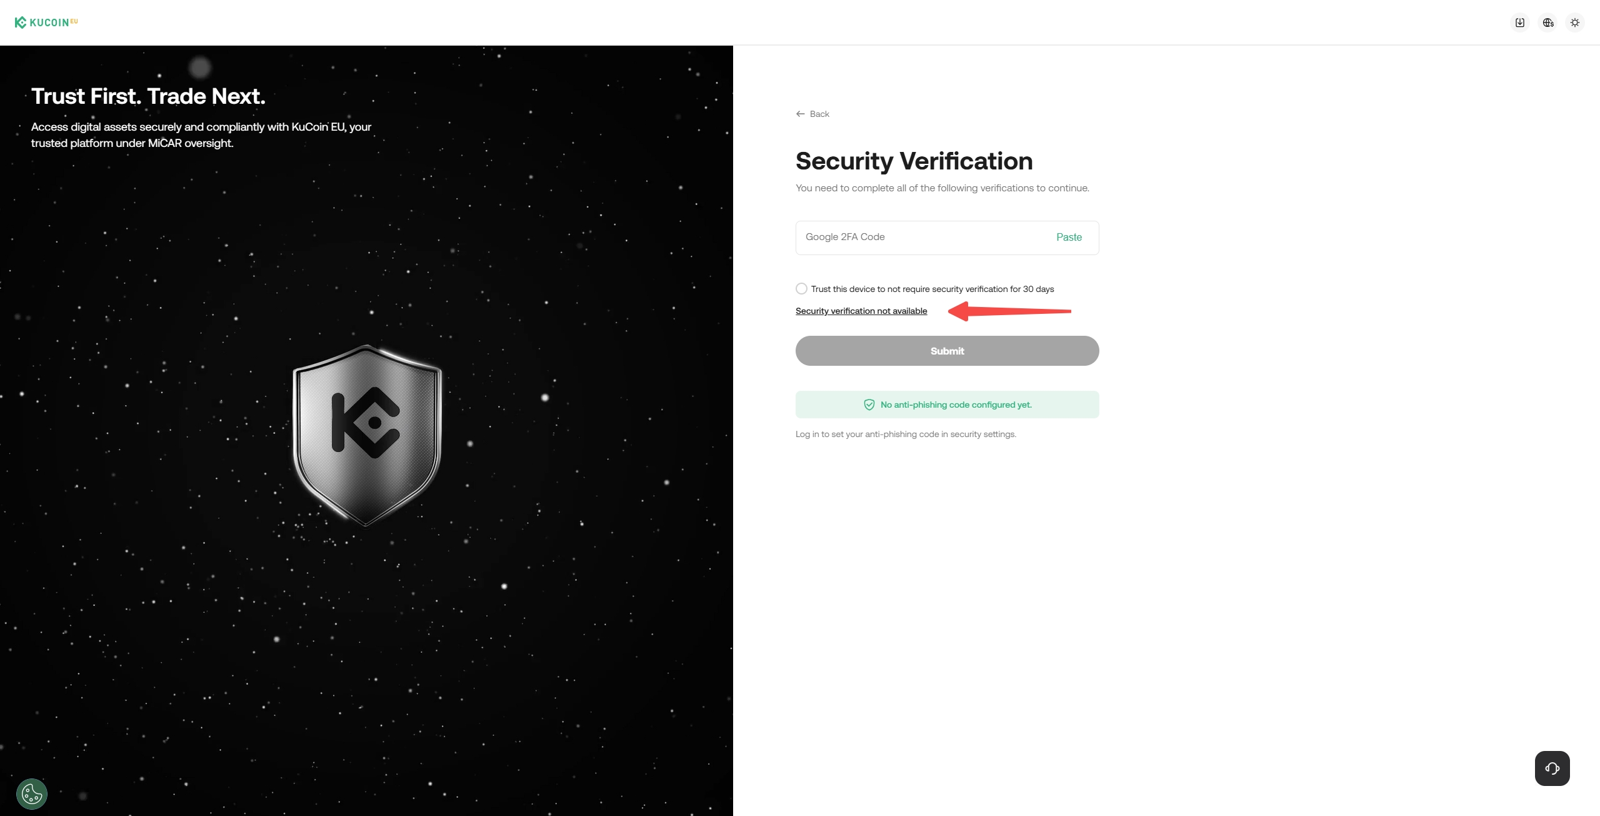Click the MiCAR oversight tagline paragraph
The image size is (1600, 816).
coord(201,135)
